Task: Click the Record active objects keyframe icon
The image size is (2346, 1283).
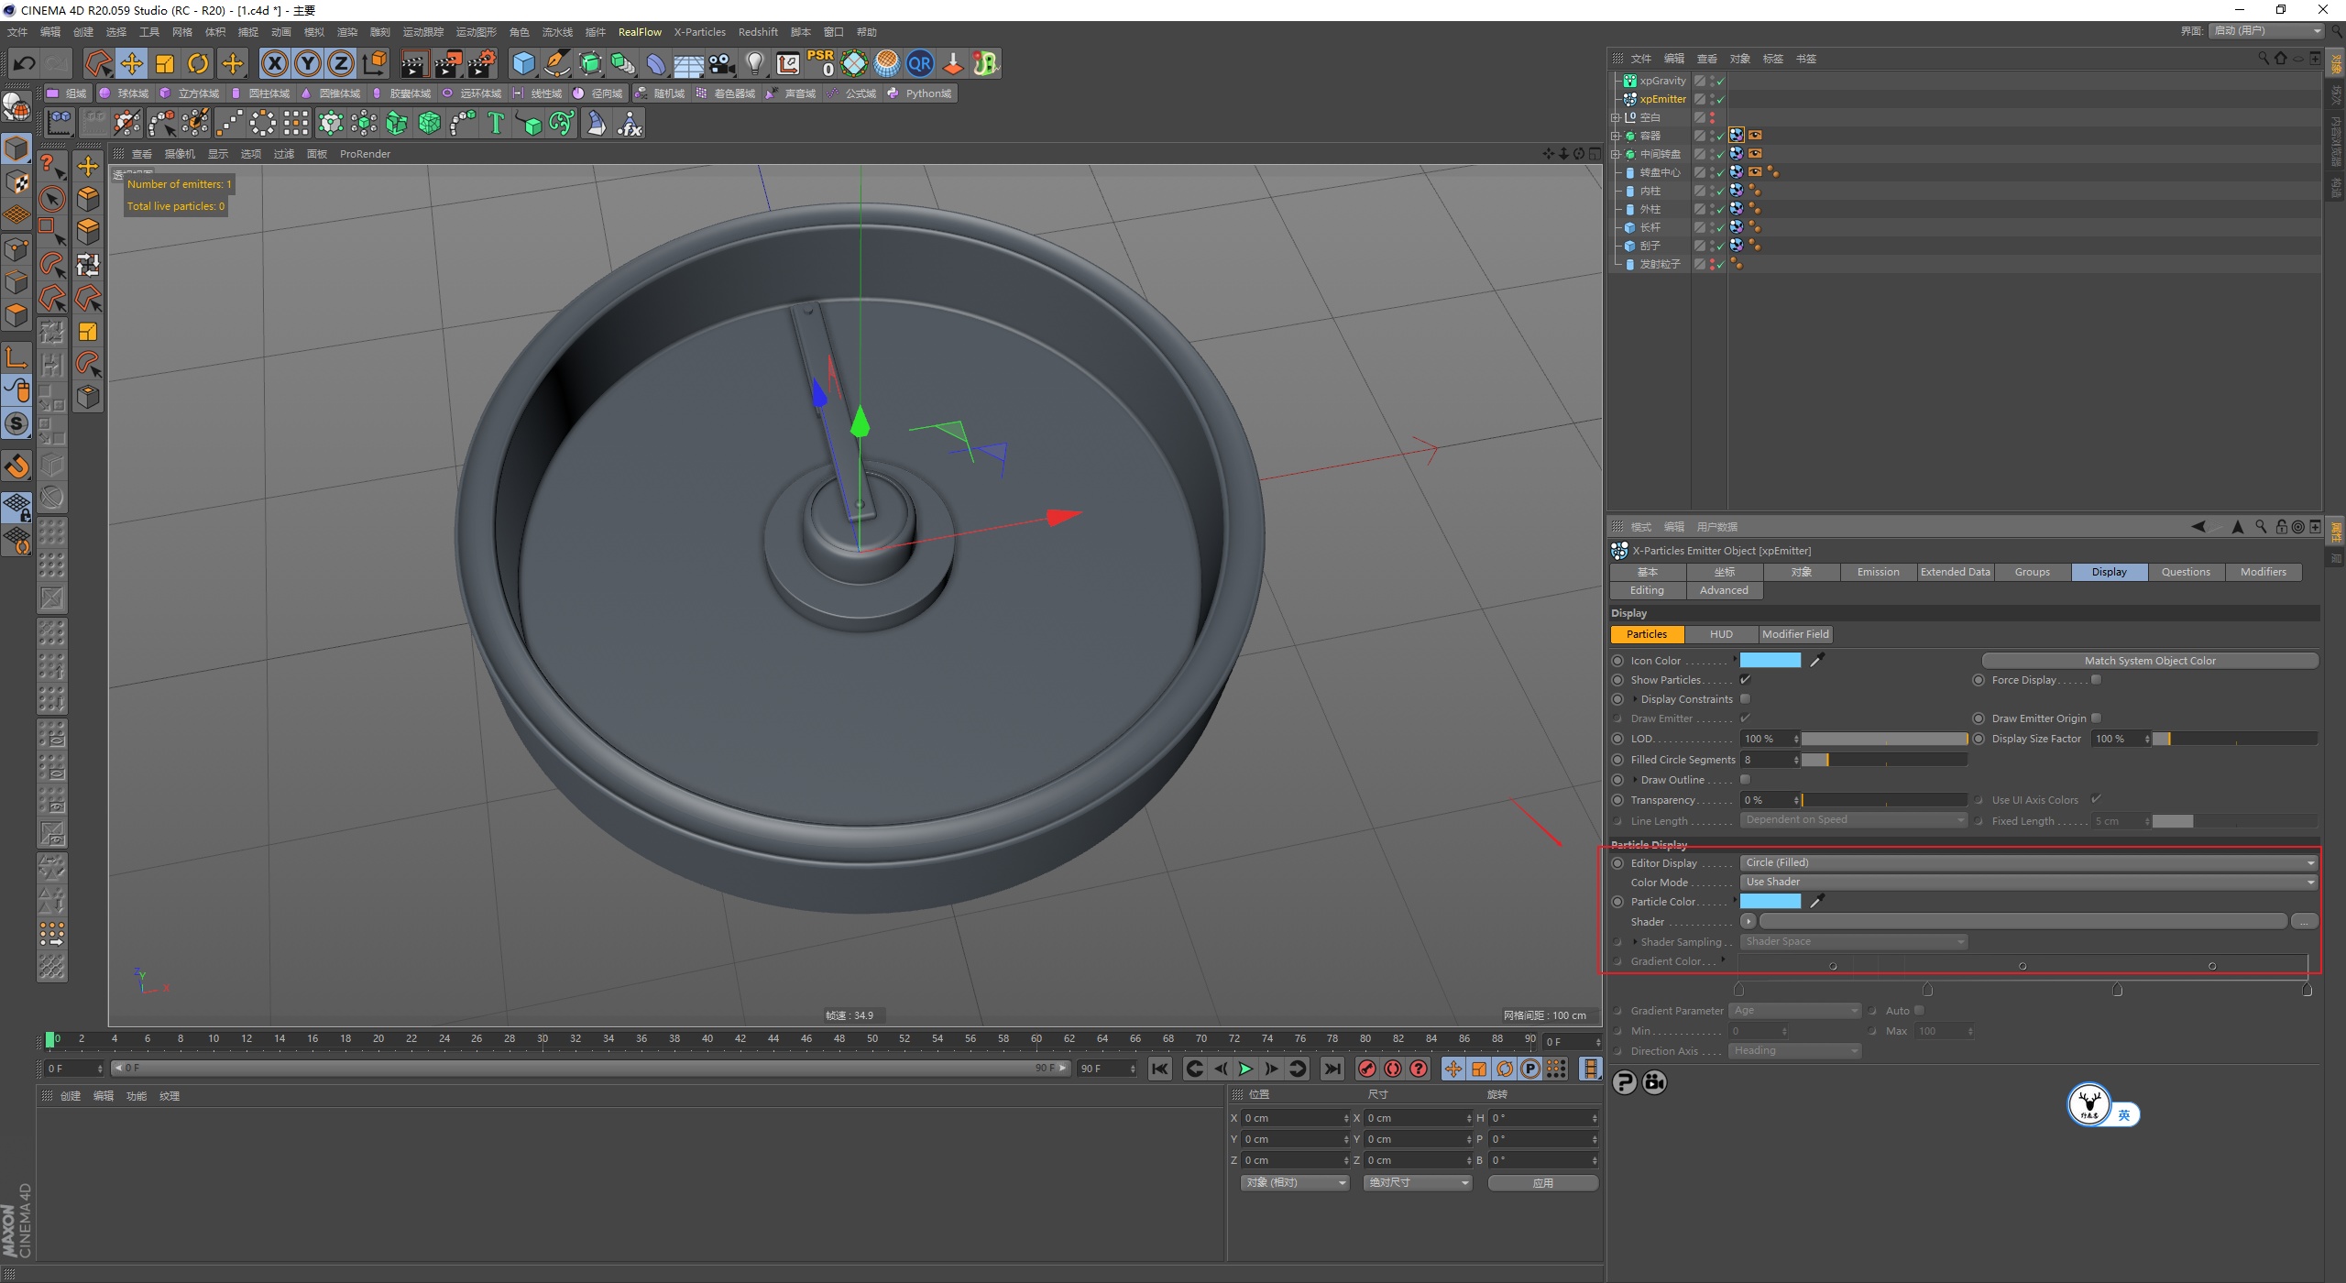Action: 1367,1069
